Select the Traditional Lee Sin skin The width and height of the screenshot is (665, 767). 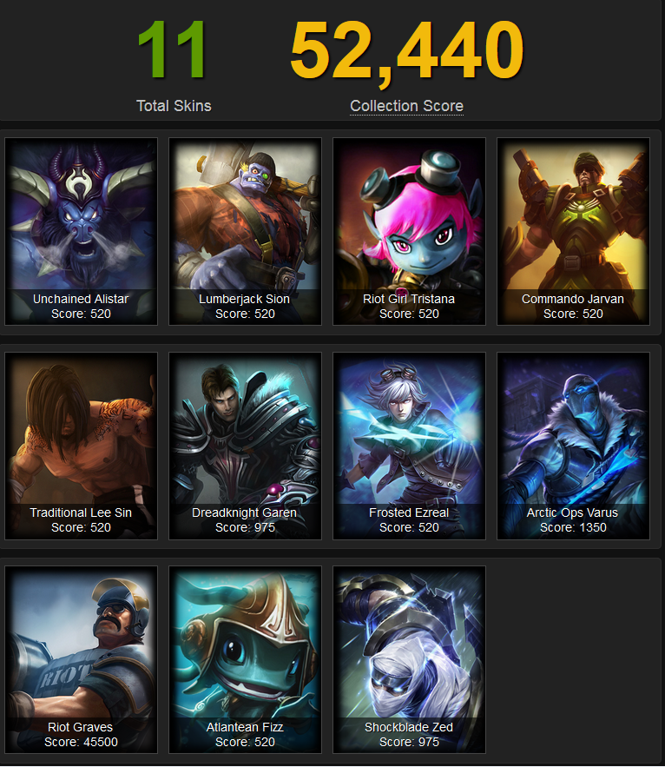coord(81,446)
